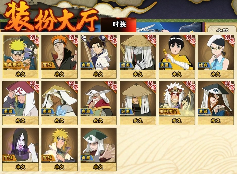Click the 装备 ribbon on Pain's card
237x174 pixels.
click(x=73, y=39)
